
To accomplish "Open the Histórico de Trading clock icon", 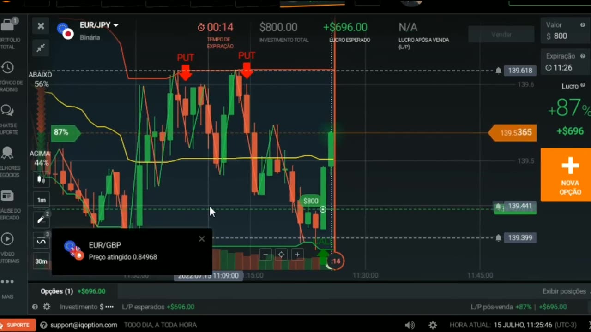I will point(7,68).
